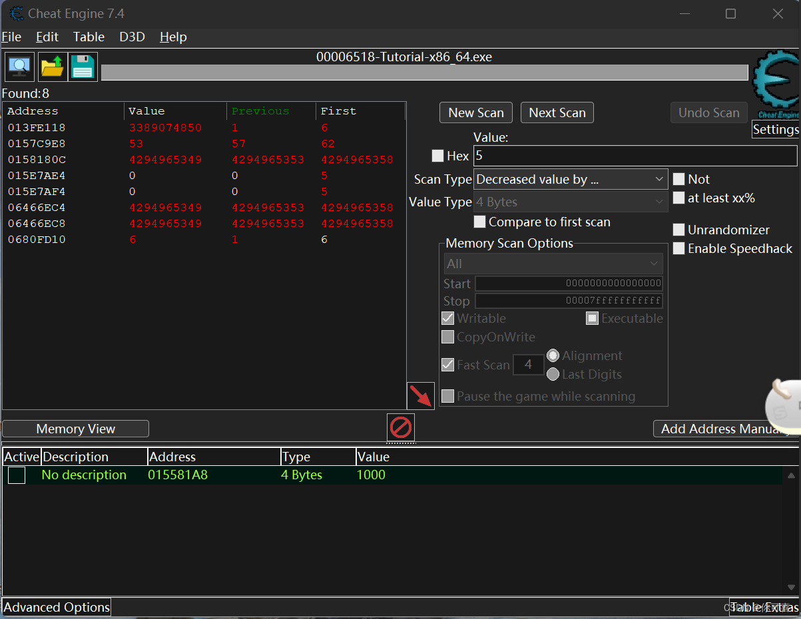
Task: Click the load cheat table folder icon
Action: tap(52, 66)
